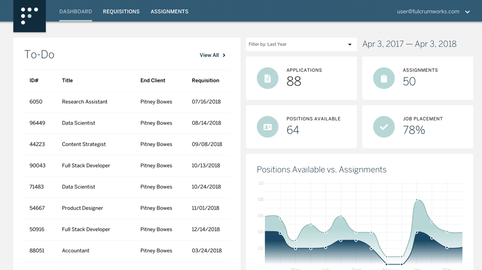Image resolution: width=482 pixels, height=270 pixels.
Task: Select the Accountant row 88051
Action: point(75,250)
